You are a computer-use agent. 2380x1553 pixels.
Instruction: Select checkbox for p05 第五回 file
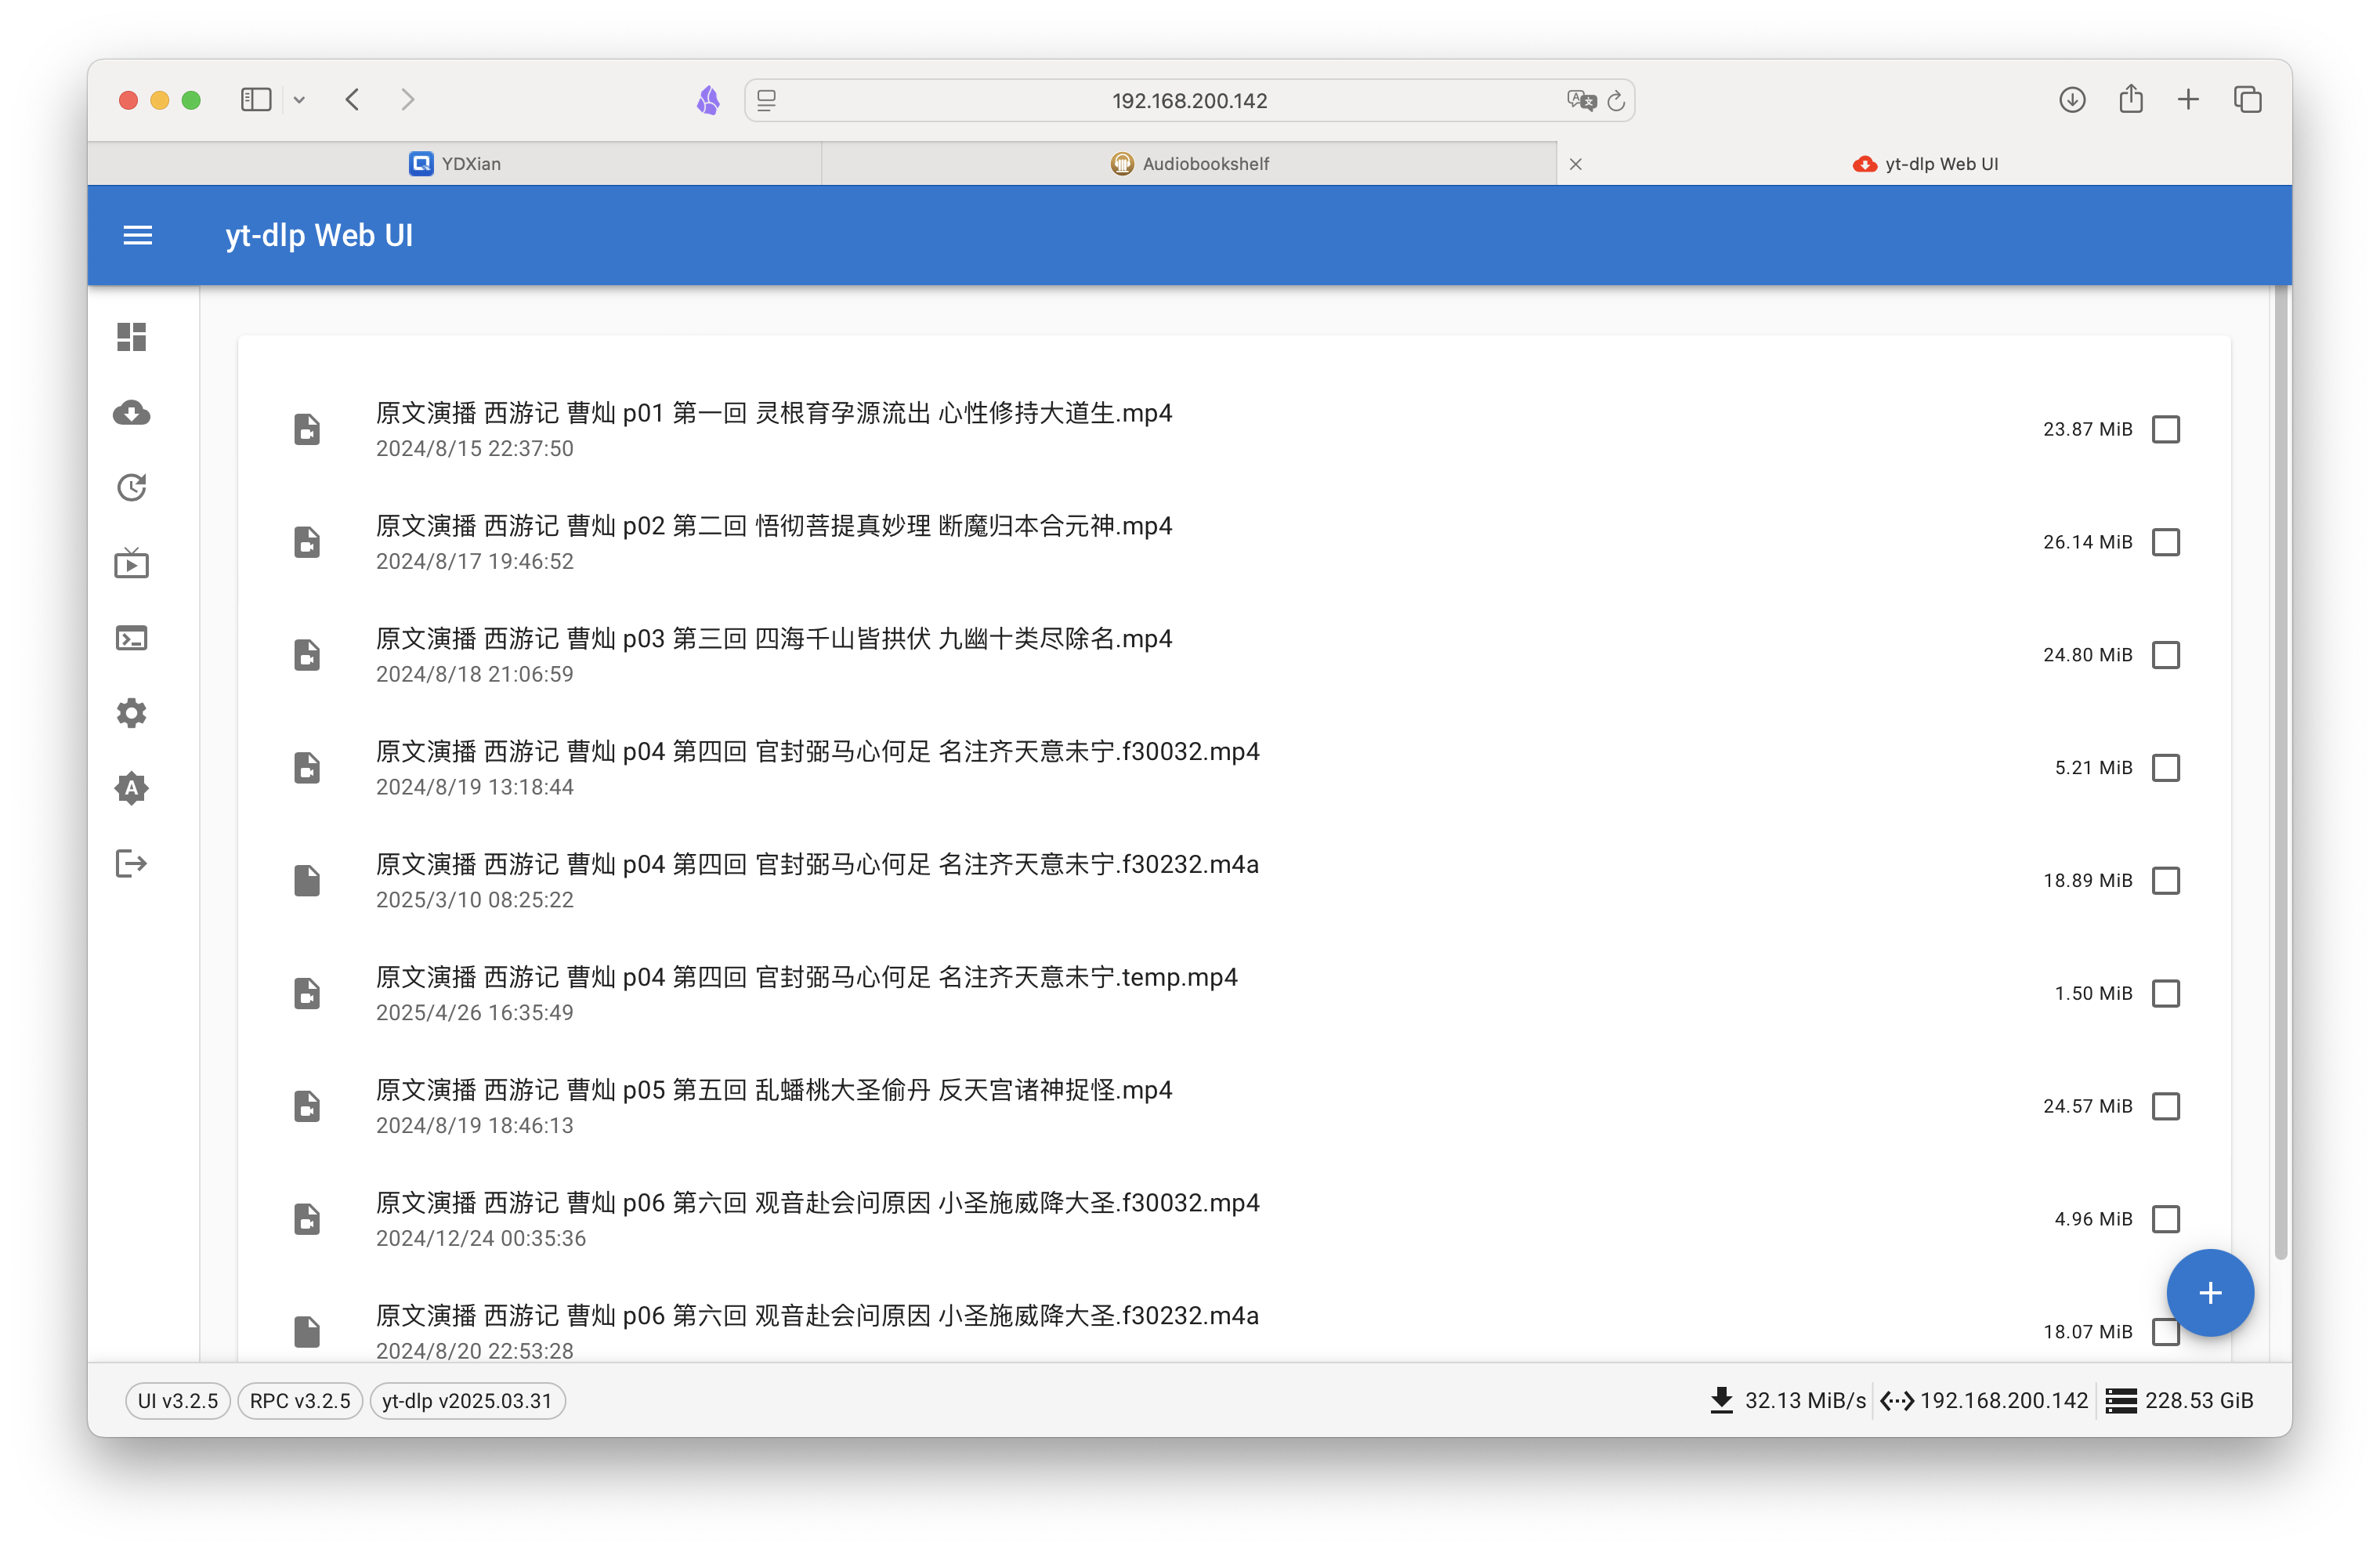coord(2166,1106)
